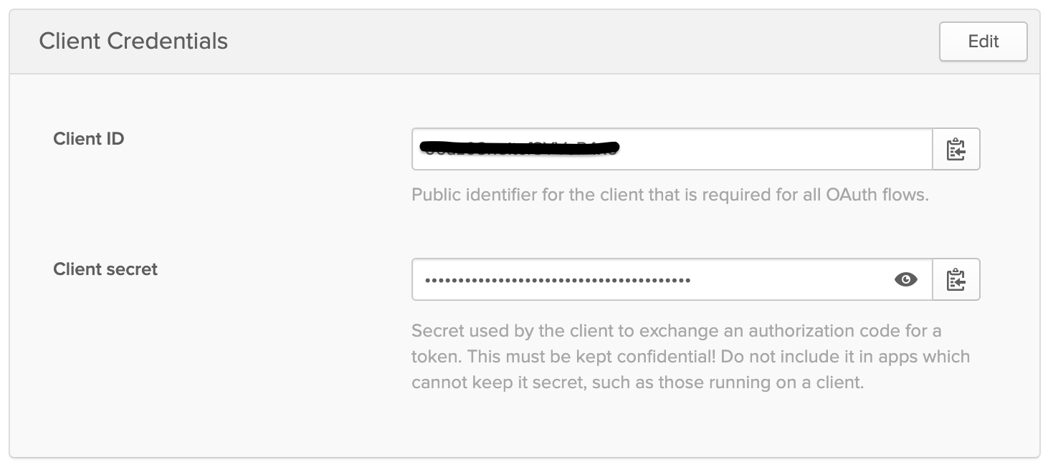This screenshot has height=467, width=1048.
Task: Focus the Client ID text field
Action: coord(774,150)
